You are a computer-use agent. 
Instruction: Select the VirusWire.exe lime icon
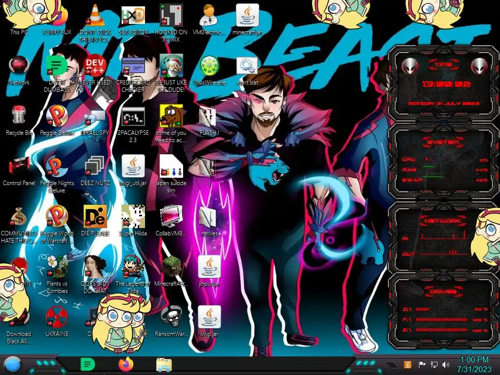click(209, 70)
